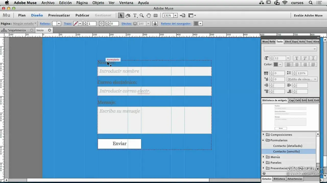Align text left
Viewport: 327px width, 183px height.
point(288,65)
